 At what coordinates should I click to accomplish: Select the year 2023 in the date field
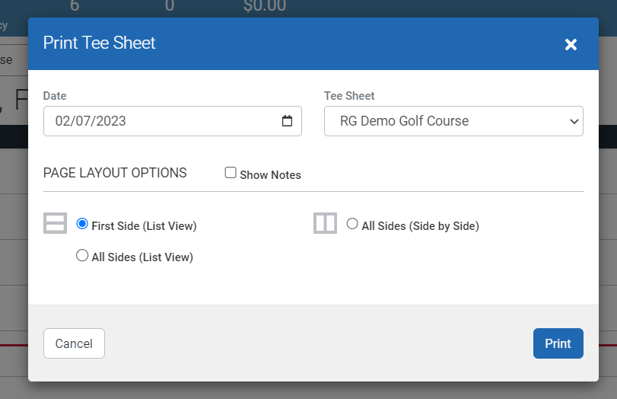coord(109,121)
